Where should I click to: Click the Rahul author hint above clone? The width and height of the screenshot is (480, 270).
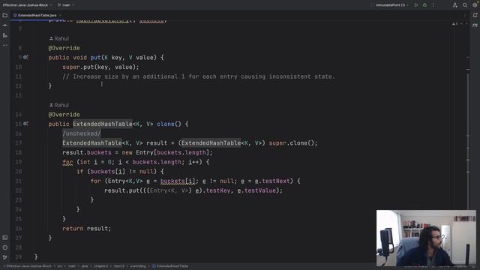[58, 105]
